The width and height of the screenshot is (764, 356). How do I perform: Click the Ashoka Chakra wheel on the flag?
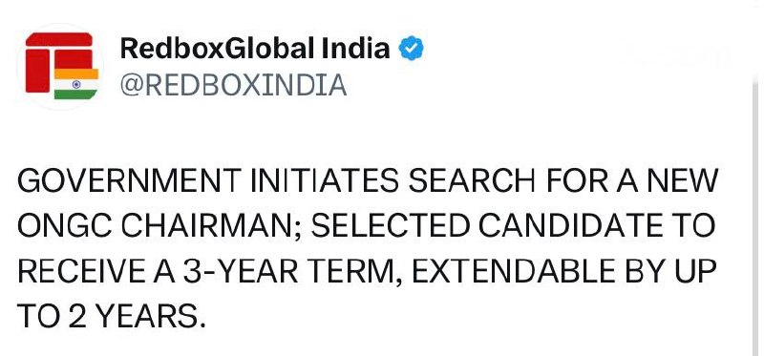coord(76,84)
